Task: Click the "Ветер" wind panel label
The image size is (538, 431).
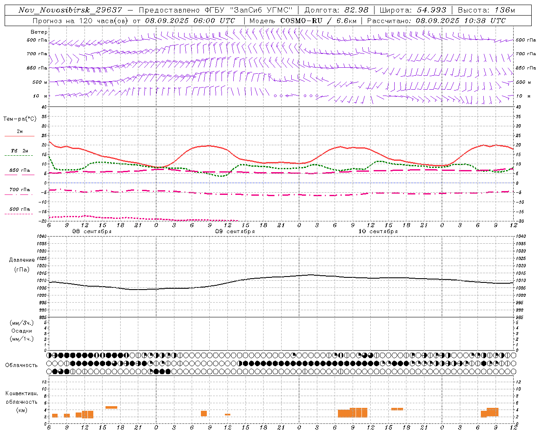Action: tap(39, 32)
